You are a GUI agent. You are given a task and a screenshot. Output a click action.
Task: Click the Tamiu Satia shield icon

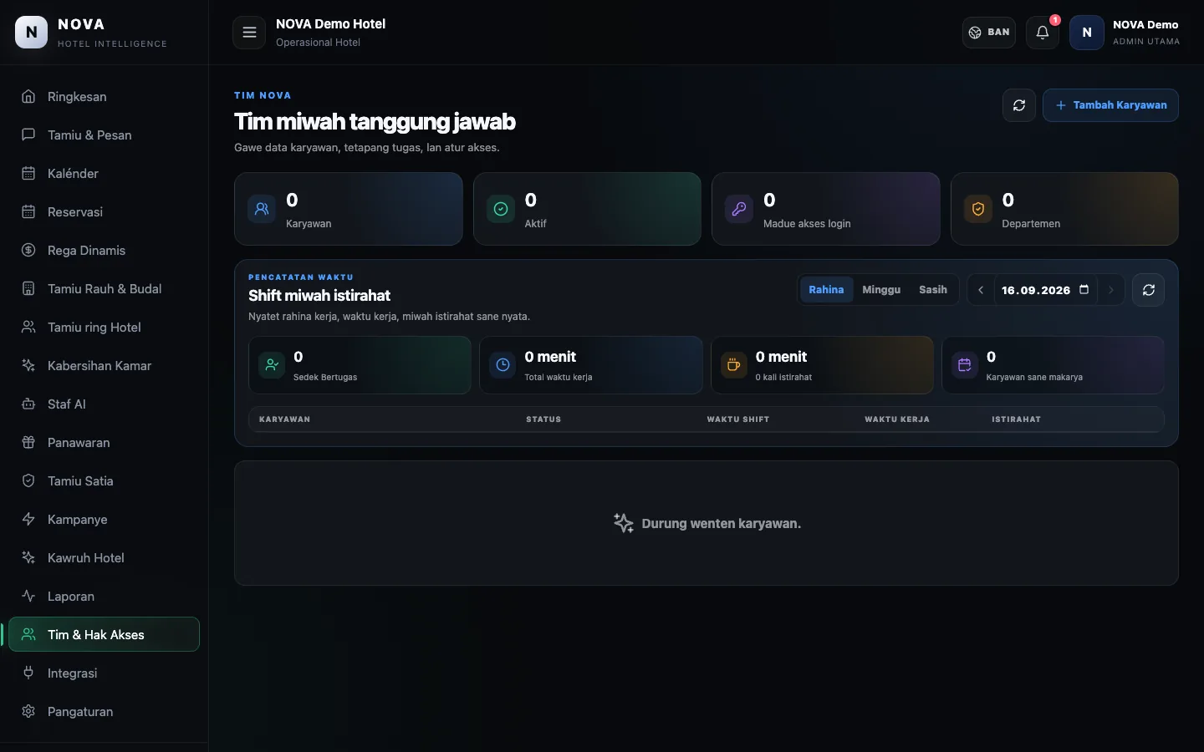point(28,480)
